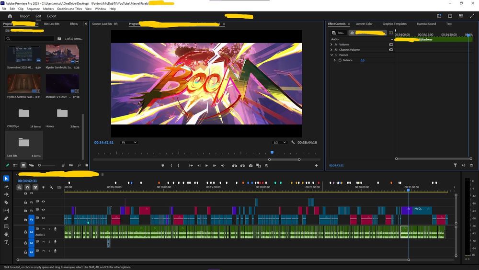
Task: Enable voice-over record on A3
Action: 55,251
